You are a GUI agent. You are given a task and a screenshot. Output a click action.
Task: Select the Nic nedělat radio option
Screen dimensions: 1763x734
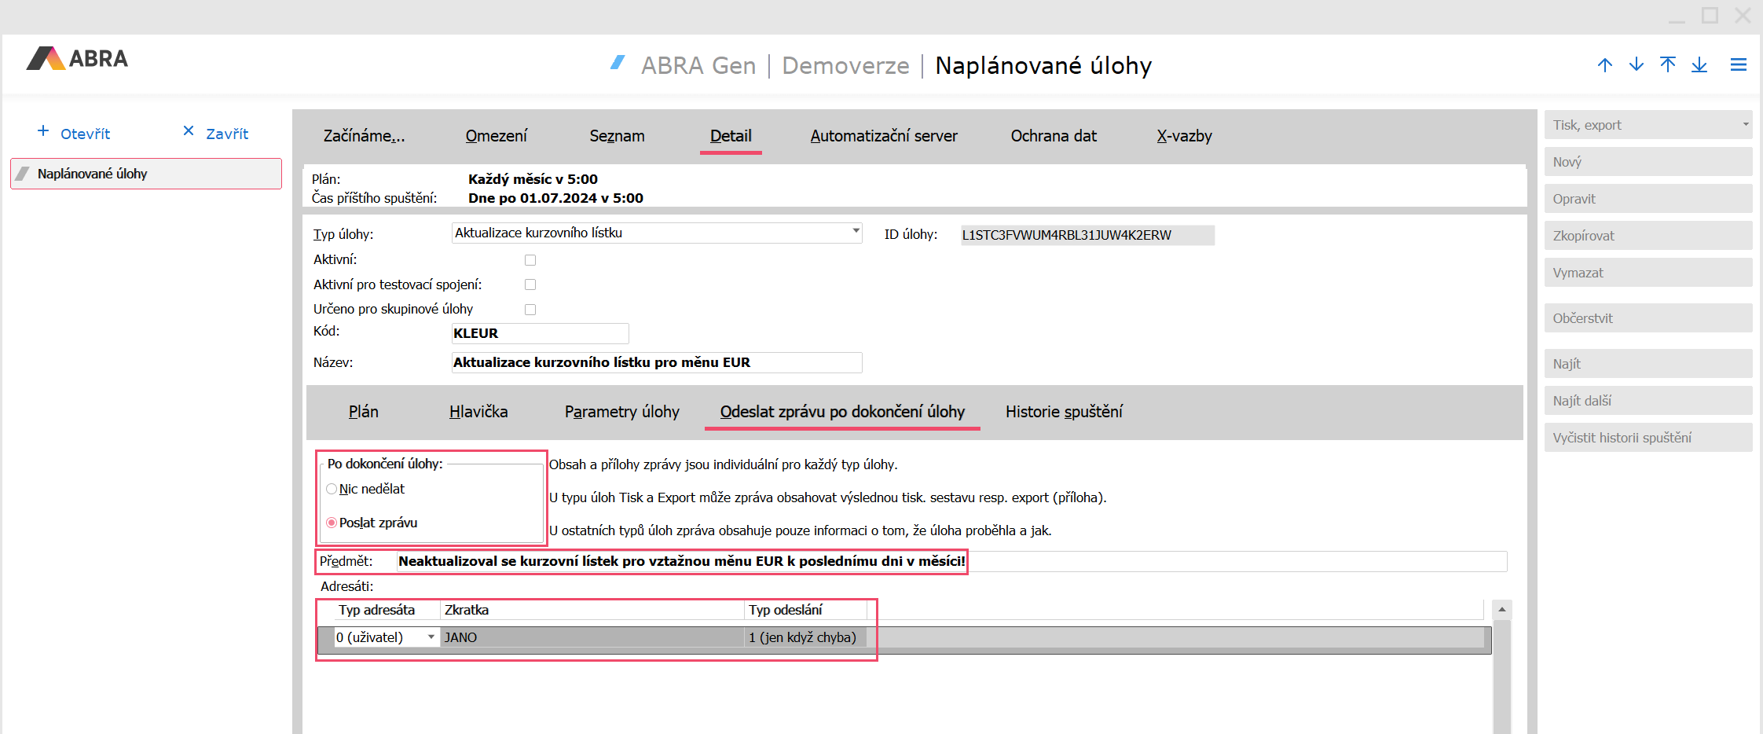pyautogui.click(x=332, y=489)
